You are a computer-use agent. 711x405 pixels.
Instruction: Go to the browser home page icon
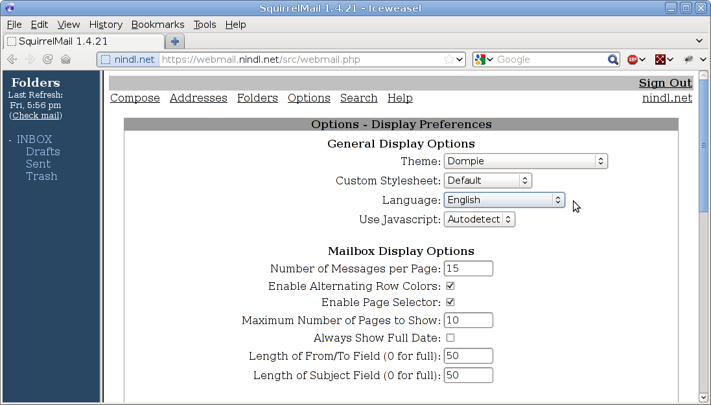coord(65,60)
